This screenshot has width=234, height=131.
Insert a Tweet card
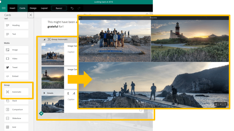[16, 67]
